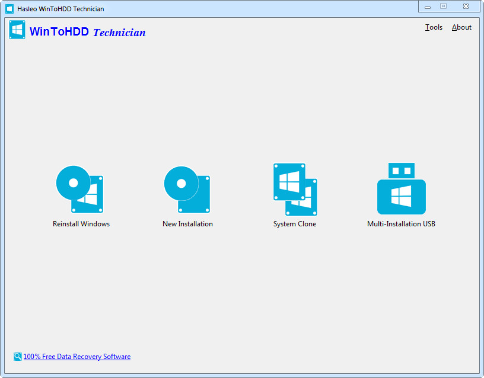Image resolution: width=484 pixels, height=378 pixels.
Task: Click the magnifier icon beside recovery link
Action: tap(18, 357)
